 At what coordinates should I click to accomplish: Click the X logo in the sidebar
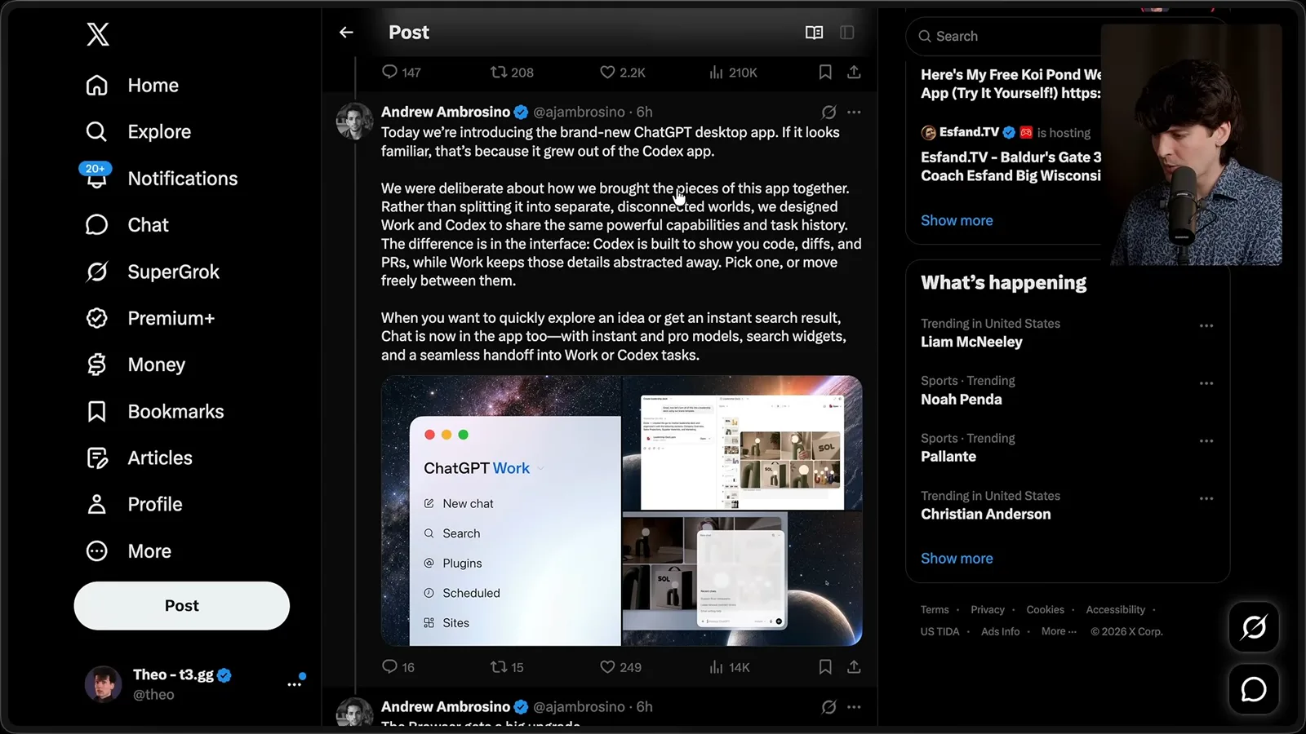(98, 34)
